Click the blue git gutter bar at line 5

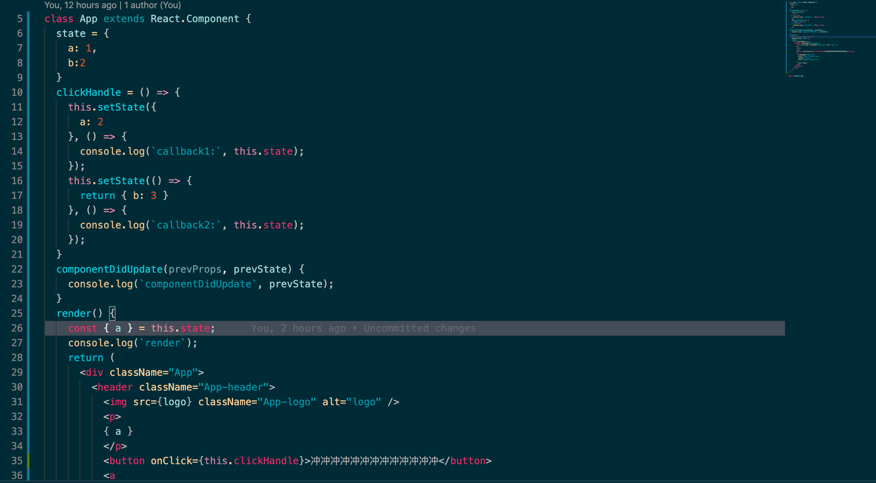pos(28,19)
